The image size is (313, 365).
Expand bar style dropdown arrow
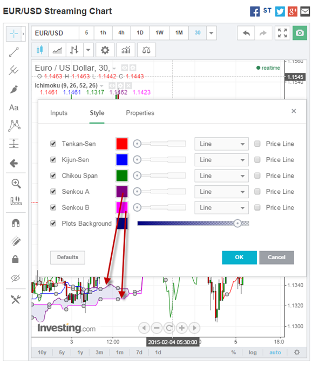[x=88, y=50]
